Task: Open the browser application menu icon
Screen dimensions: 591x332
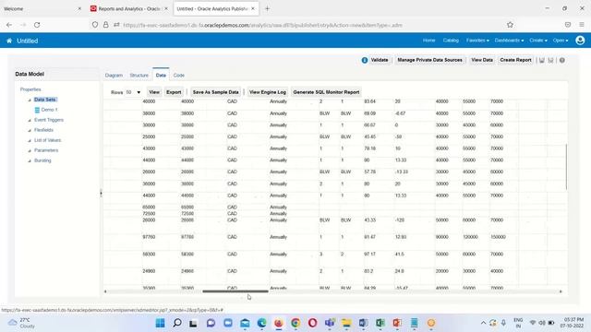Action: [x=582, y=25]
